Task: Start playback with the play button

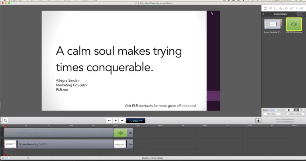Action: pyautogui.click(x=116, y=121)
